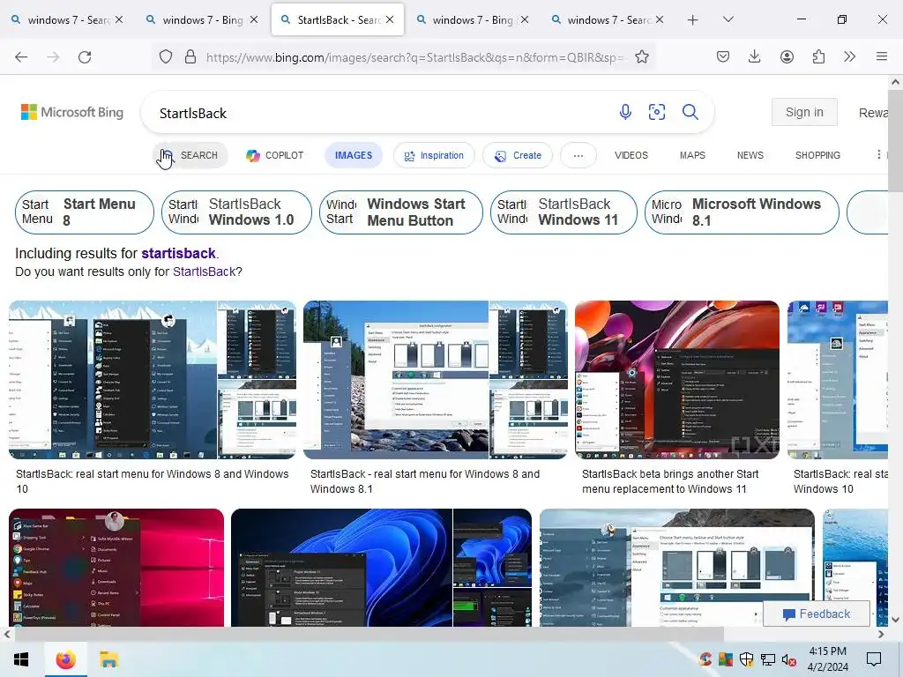903x677 pixels.
Task: Open vertical dots overflow after SHOPPING
Action: (878, 155)
